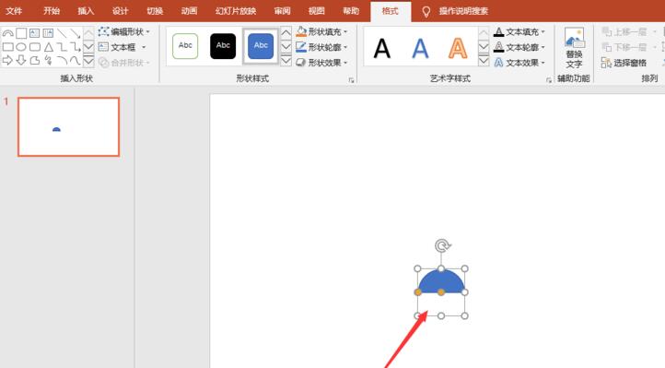Select the triangle shape
The width and height of the screenshot is (665, 368).
point(48,47)
